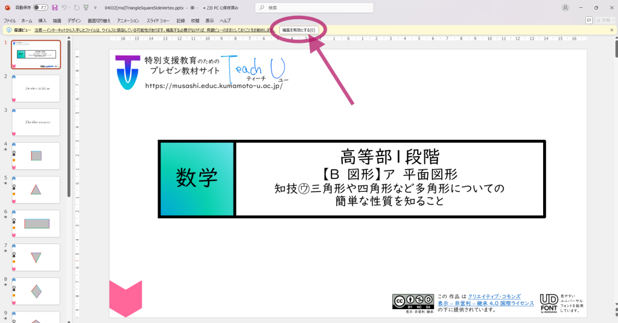Expand the Quick Access Toolbar customize dropdown
Screen dimensions: 618x323
point(95,8)
